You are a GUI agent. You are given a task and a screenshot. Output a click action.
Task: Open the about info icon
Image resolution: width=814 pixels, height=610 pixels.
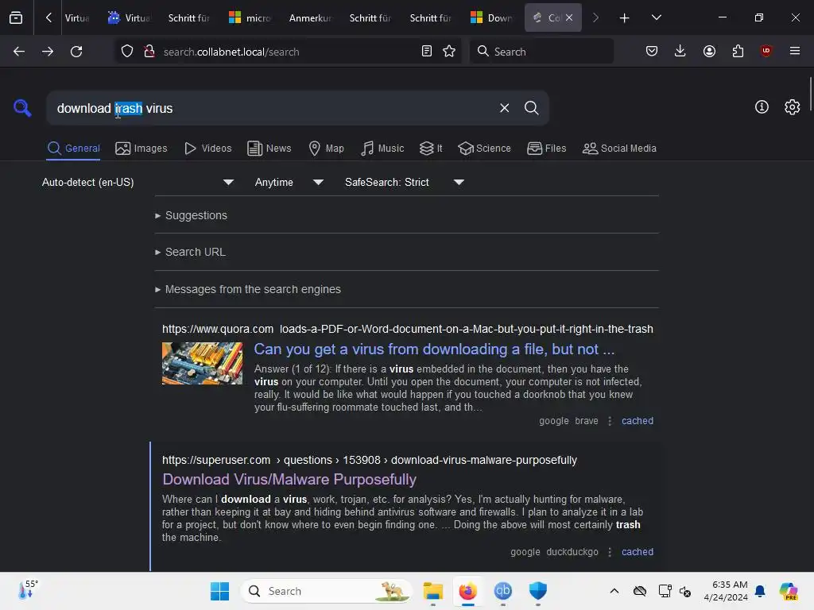[762, 107]
